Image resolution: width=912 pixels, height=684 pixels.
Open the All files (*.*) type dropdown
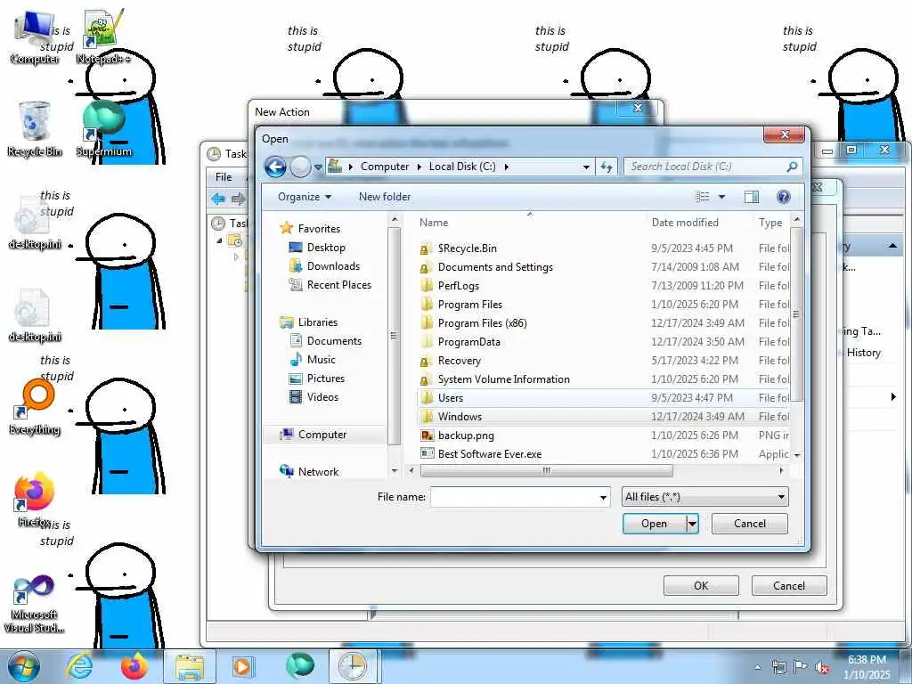pos(705,497)
